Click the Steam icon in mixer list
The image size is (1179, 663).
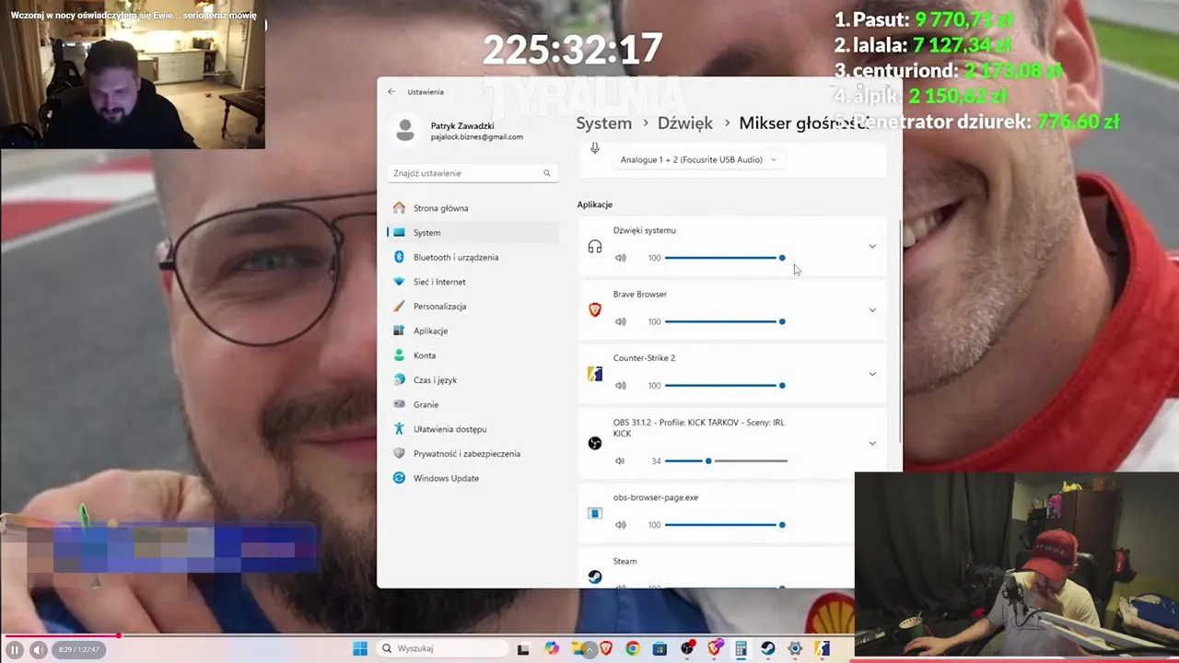[x=595, y=576]
